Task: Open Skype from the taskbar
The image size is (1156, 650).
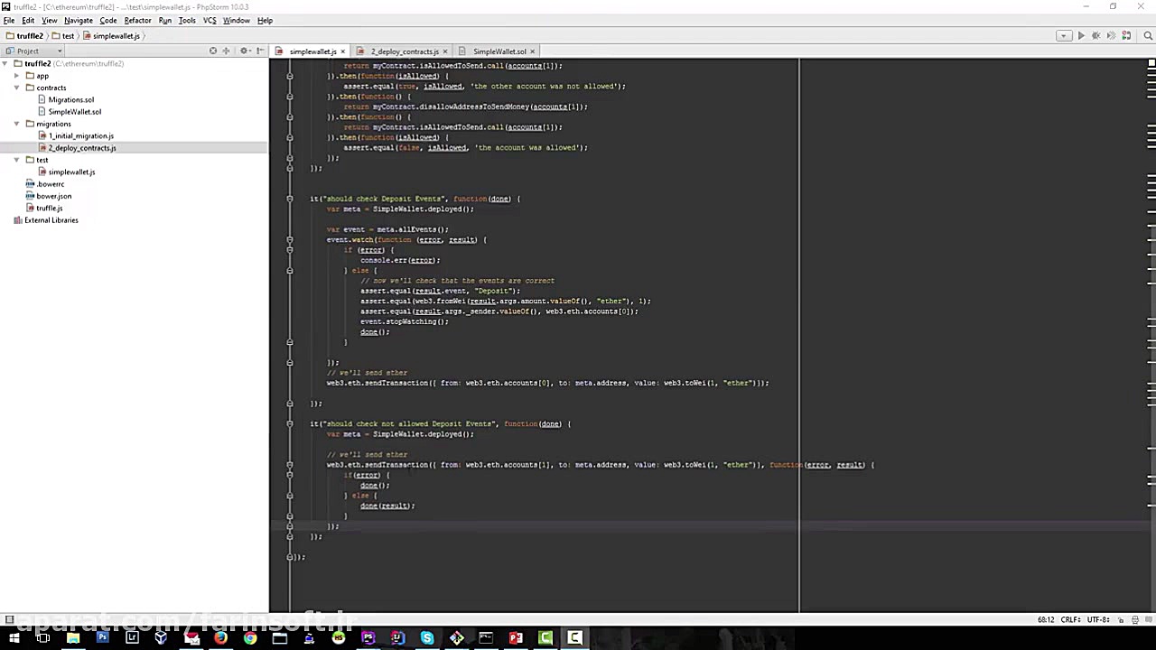Action: click(x=427, y=639)
